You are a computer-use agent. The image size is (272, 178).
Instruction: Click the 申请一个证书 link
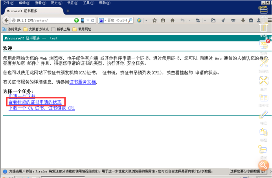22,96
